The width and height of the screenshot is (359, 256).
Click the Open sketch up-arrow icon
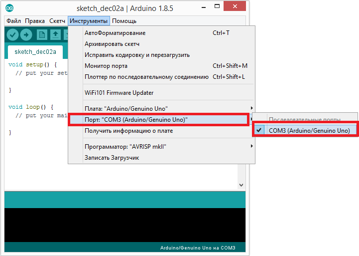[55, 35]
